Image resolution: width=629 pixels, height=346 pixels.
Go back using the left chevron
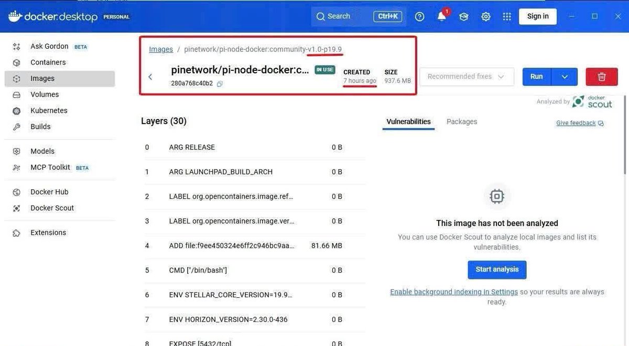click(x=150, y=77)
